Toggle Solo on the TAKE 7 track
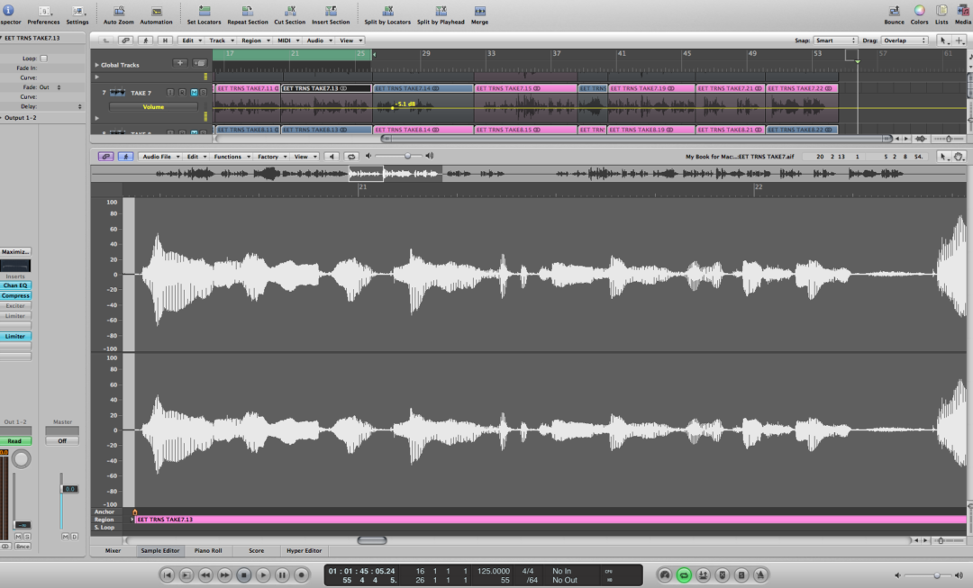973x588 pixels. click(203, 93)
